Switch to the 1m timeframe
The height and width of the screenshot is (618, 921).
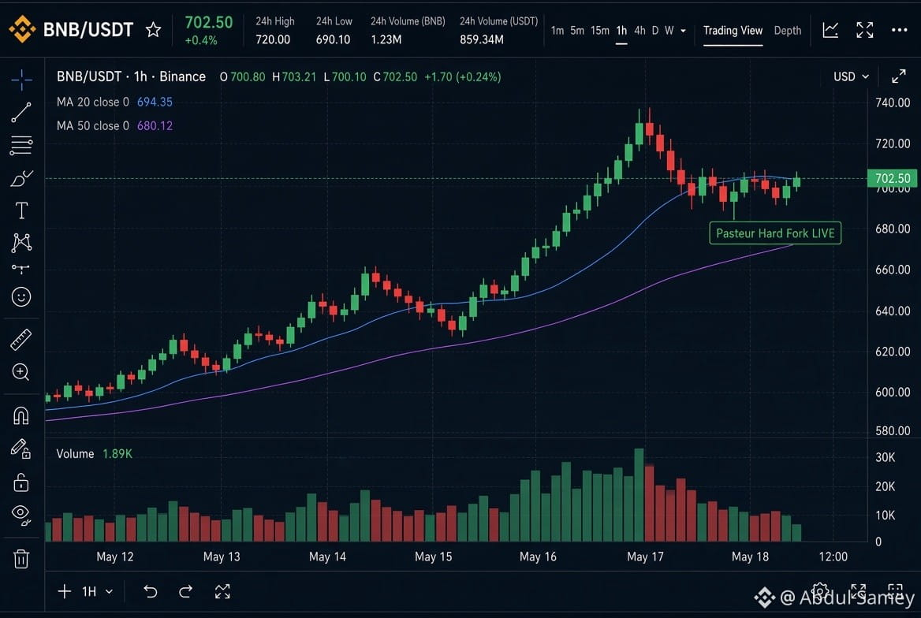pos(557,31)
